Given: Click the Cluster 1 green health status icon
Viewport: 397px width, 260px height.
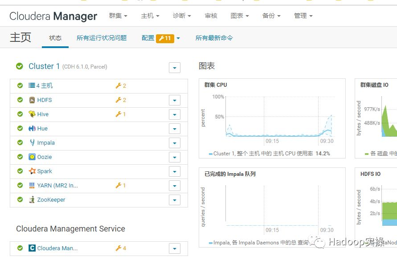Looking at the screenshot, I should (x=20, y=66).
